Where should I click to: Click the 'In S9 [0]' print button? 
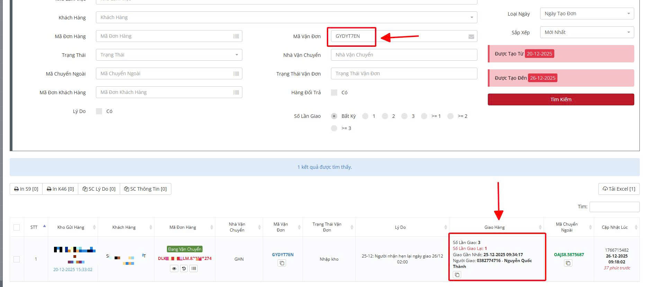[26, 189]
